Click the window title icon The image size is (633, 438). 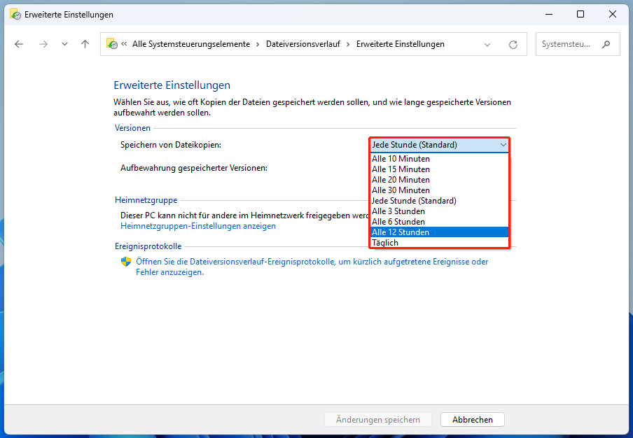pos(15,15)
